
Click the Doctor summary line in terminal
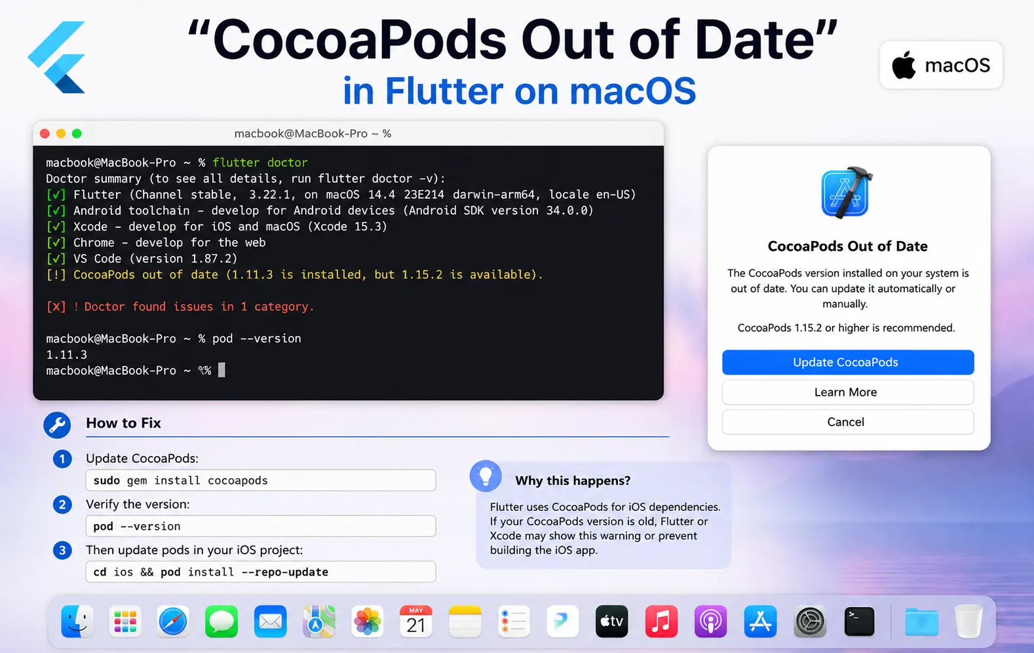tap(246, 179)
